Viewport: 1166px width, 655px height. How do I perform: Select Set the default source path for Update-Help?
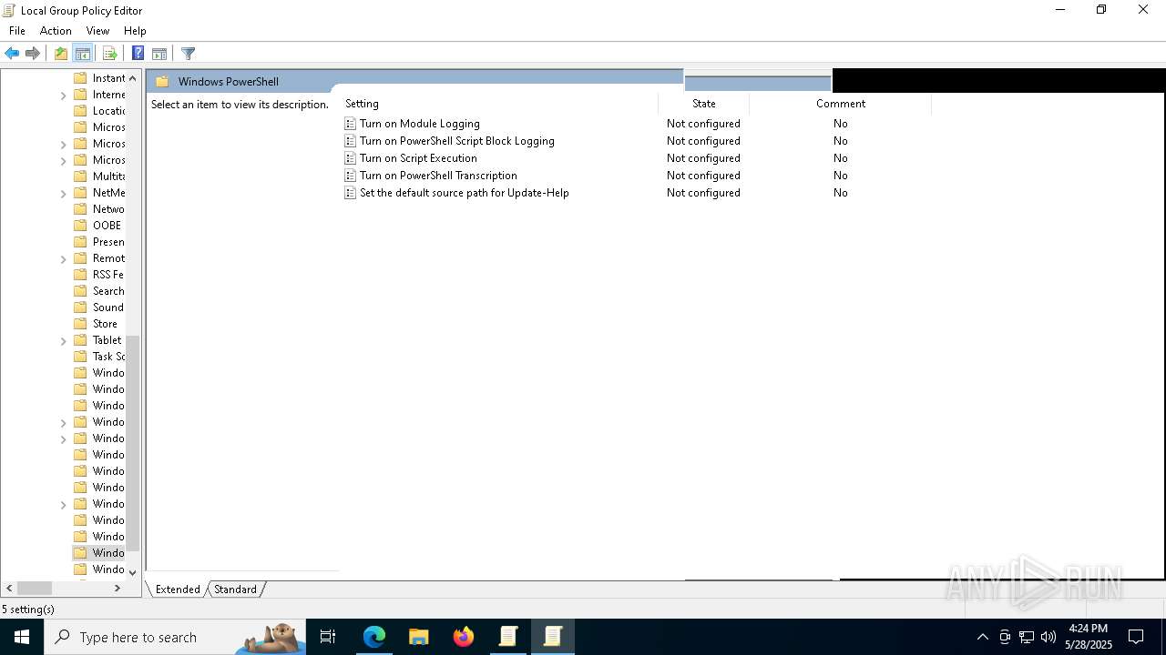coord(464,193)
